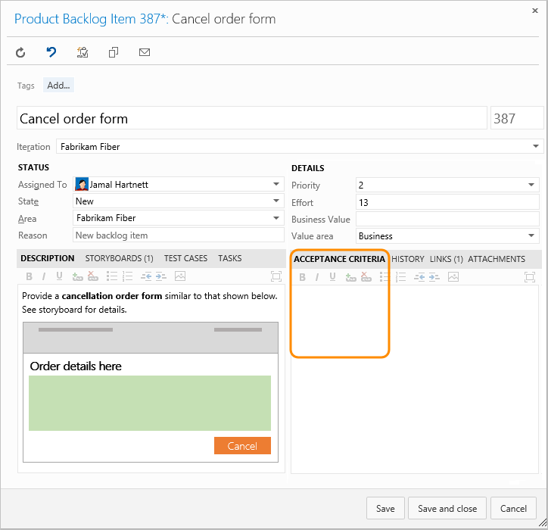548x530 pixels.
Task: Click the Save and close button
Action: [x=447, y=509]
